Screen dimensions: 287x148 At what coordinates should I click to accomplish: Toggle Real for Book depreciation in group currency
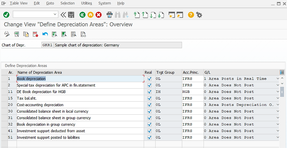150,124
